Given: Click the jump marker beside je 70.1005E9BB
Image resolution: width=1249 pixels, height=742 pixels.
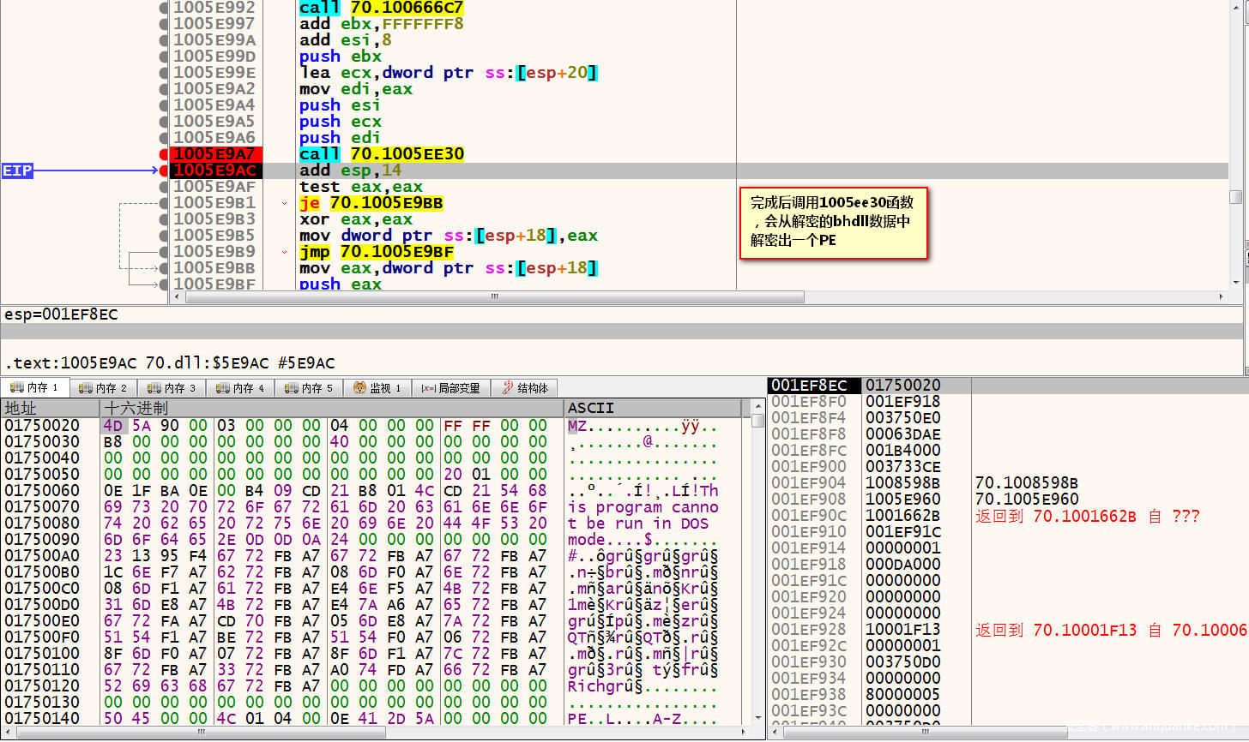Looking at the screenshot, I should tap(284, 203).
